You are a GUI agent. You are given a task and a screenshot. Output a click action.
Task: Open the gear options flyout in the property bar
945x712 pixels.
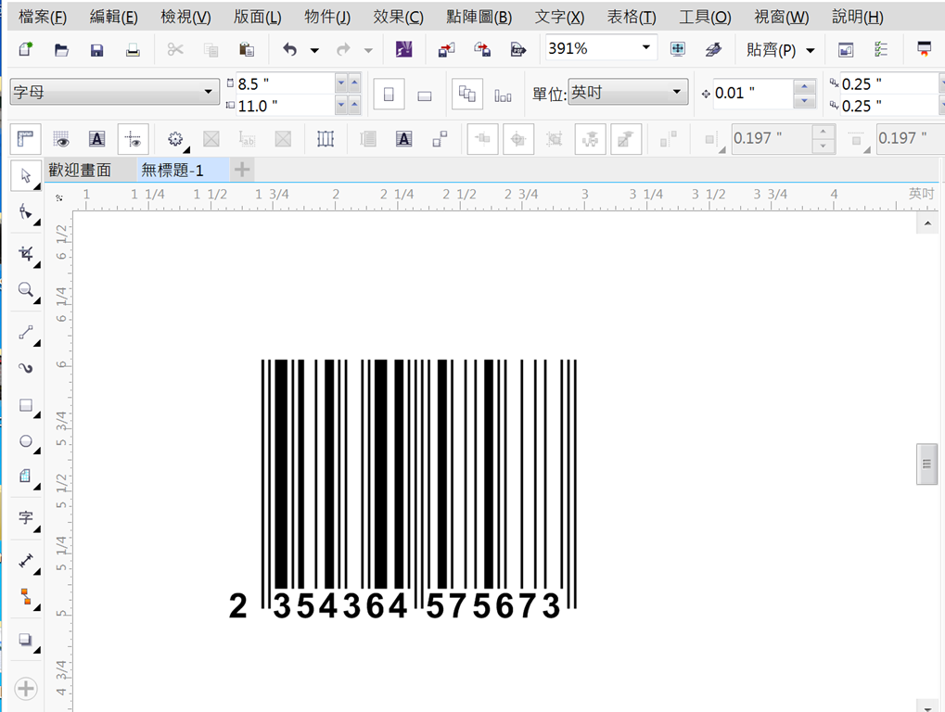click(x=175, y=139)
